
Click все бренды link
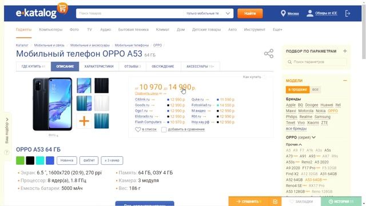296,129
